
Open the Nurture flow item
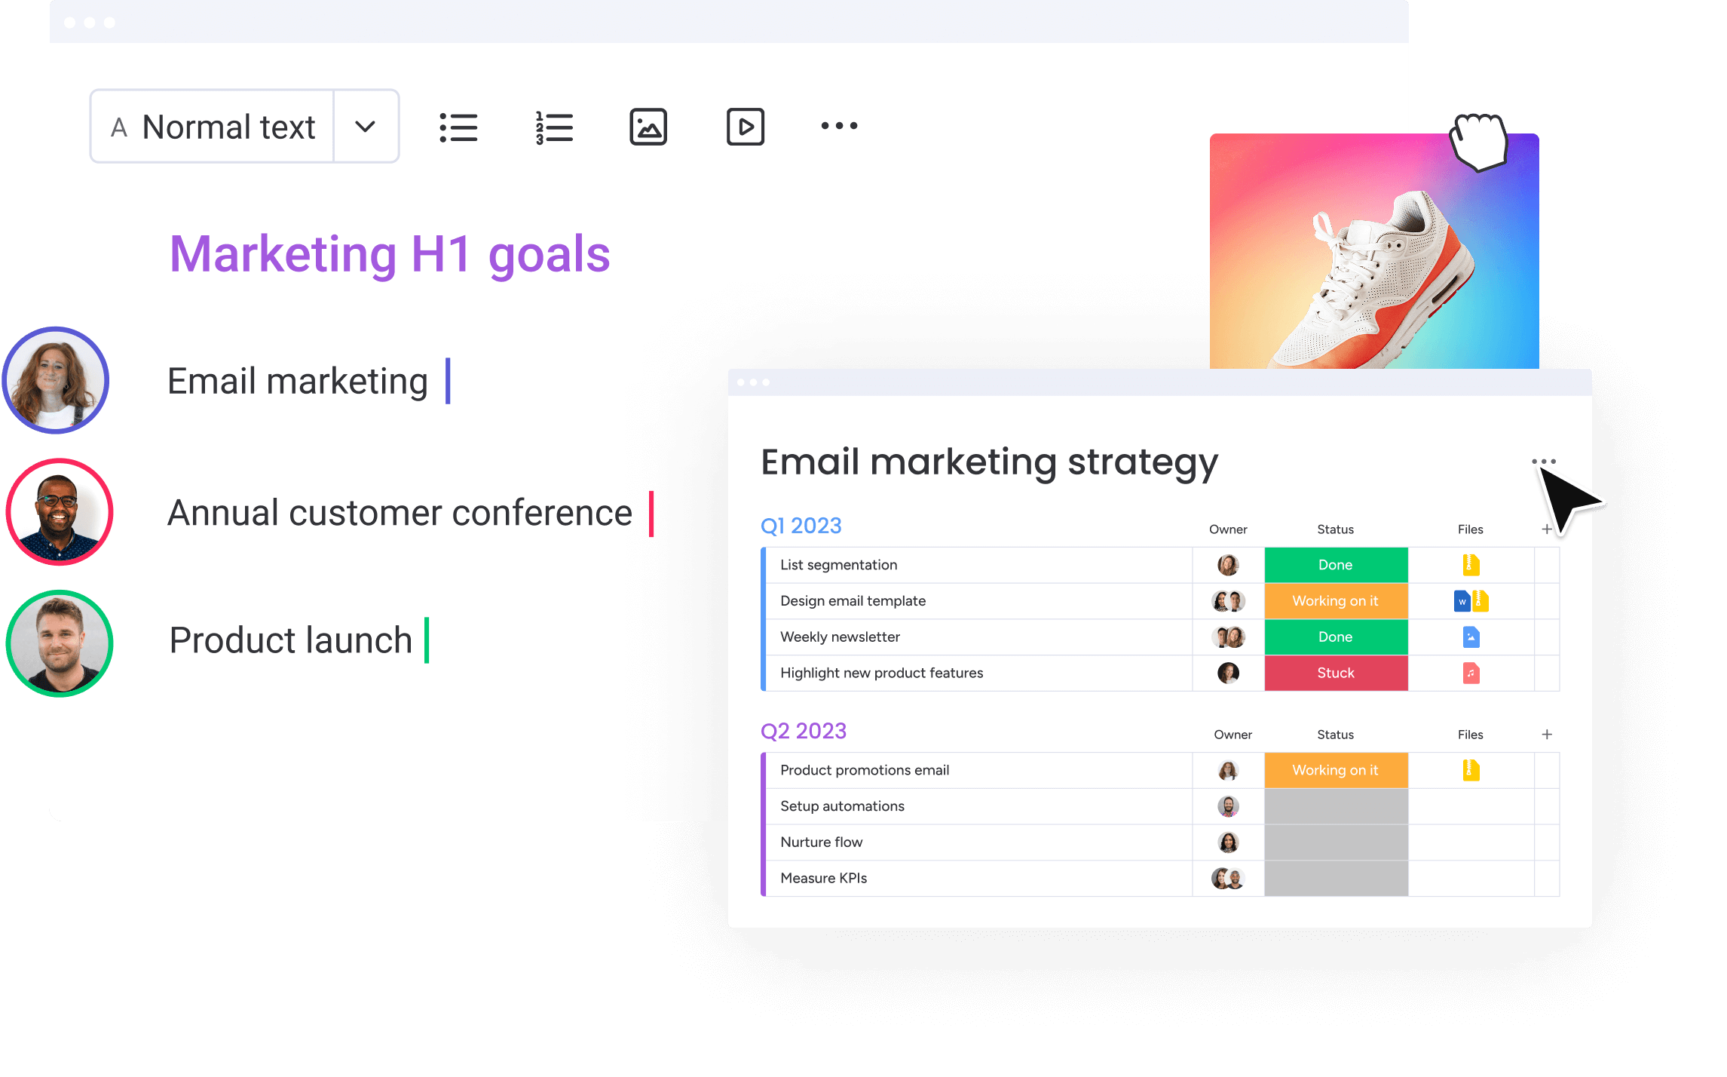tap(978, 842)
